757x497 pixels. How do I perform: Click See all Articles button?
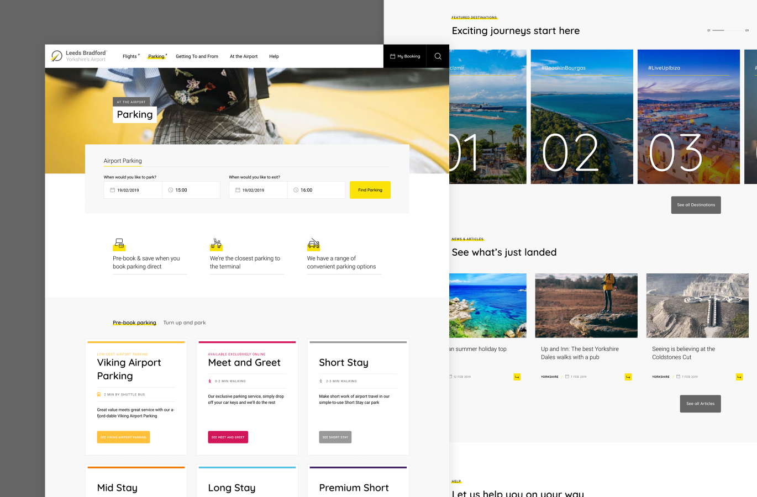click(x=701, y=404)
